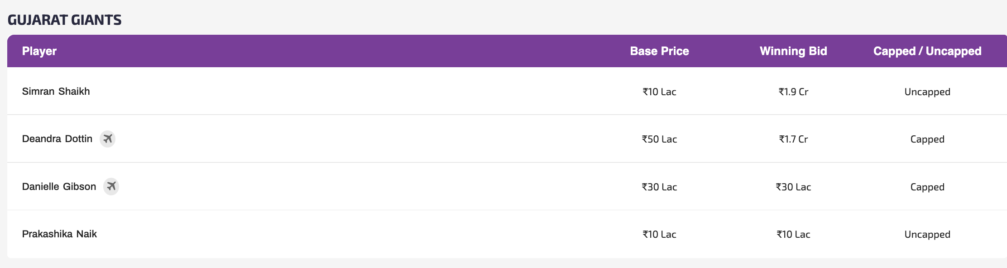Select player name Simran Shaikh

[56, 92]
